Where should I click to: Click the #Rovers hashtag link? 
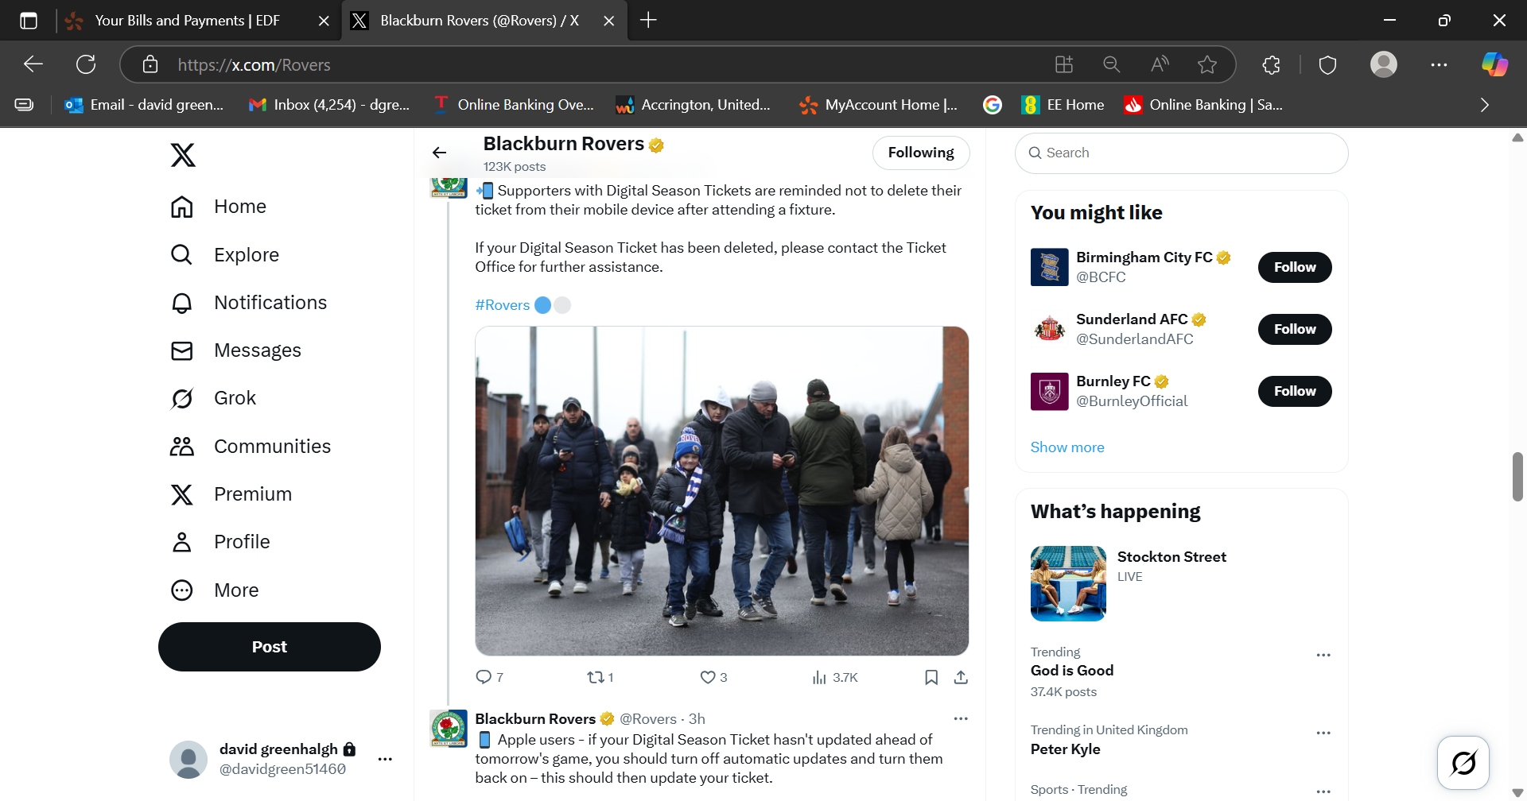click(x=502, y=305)
